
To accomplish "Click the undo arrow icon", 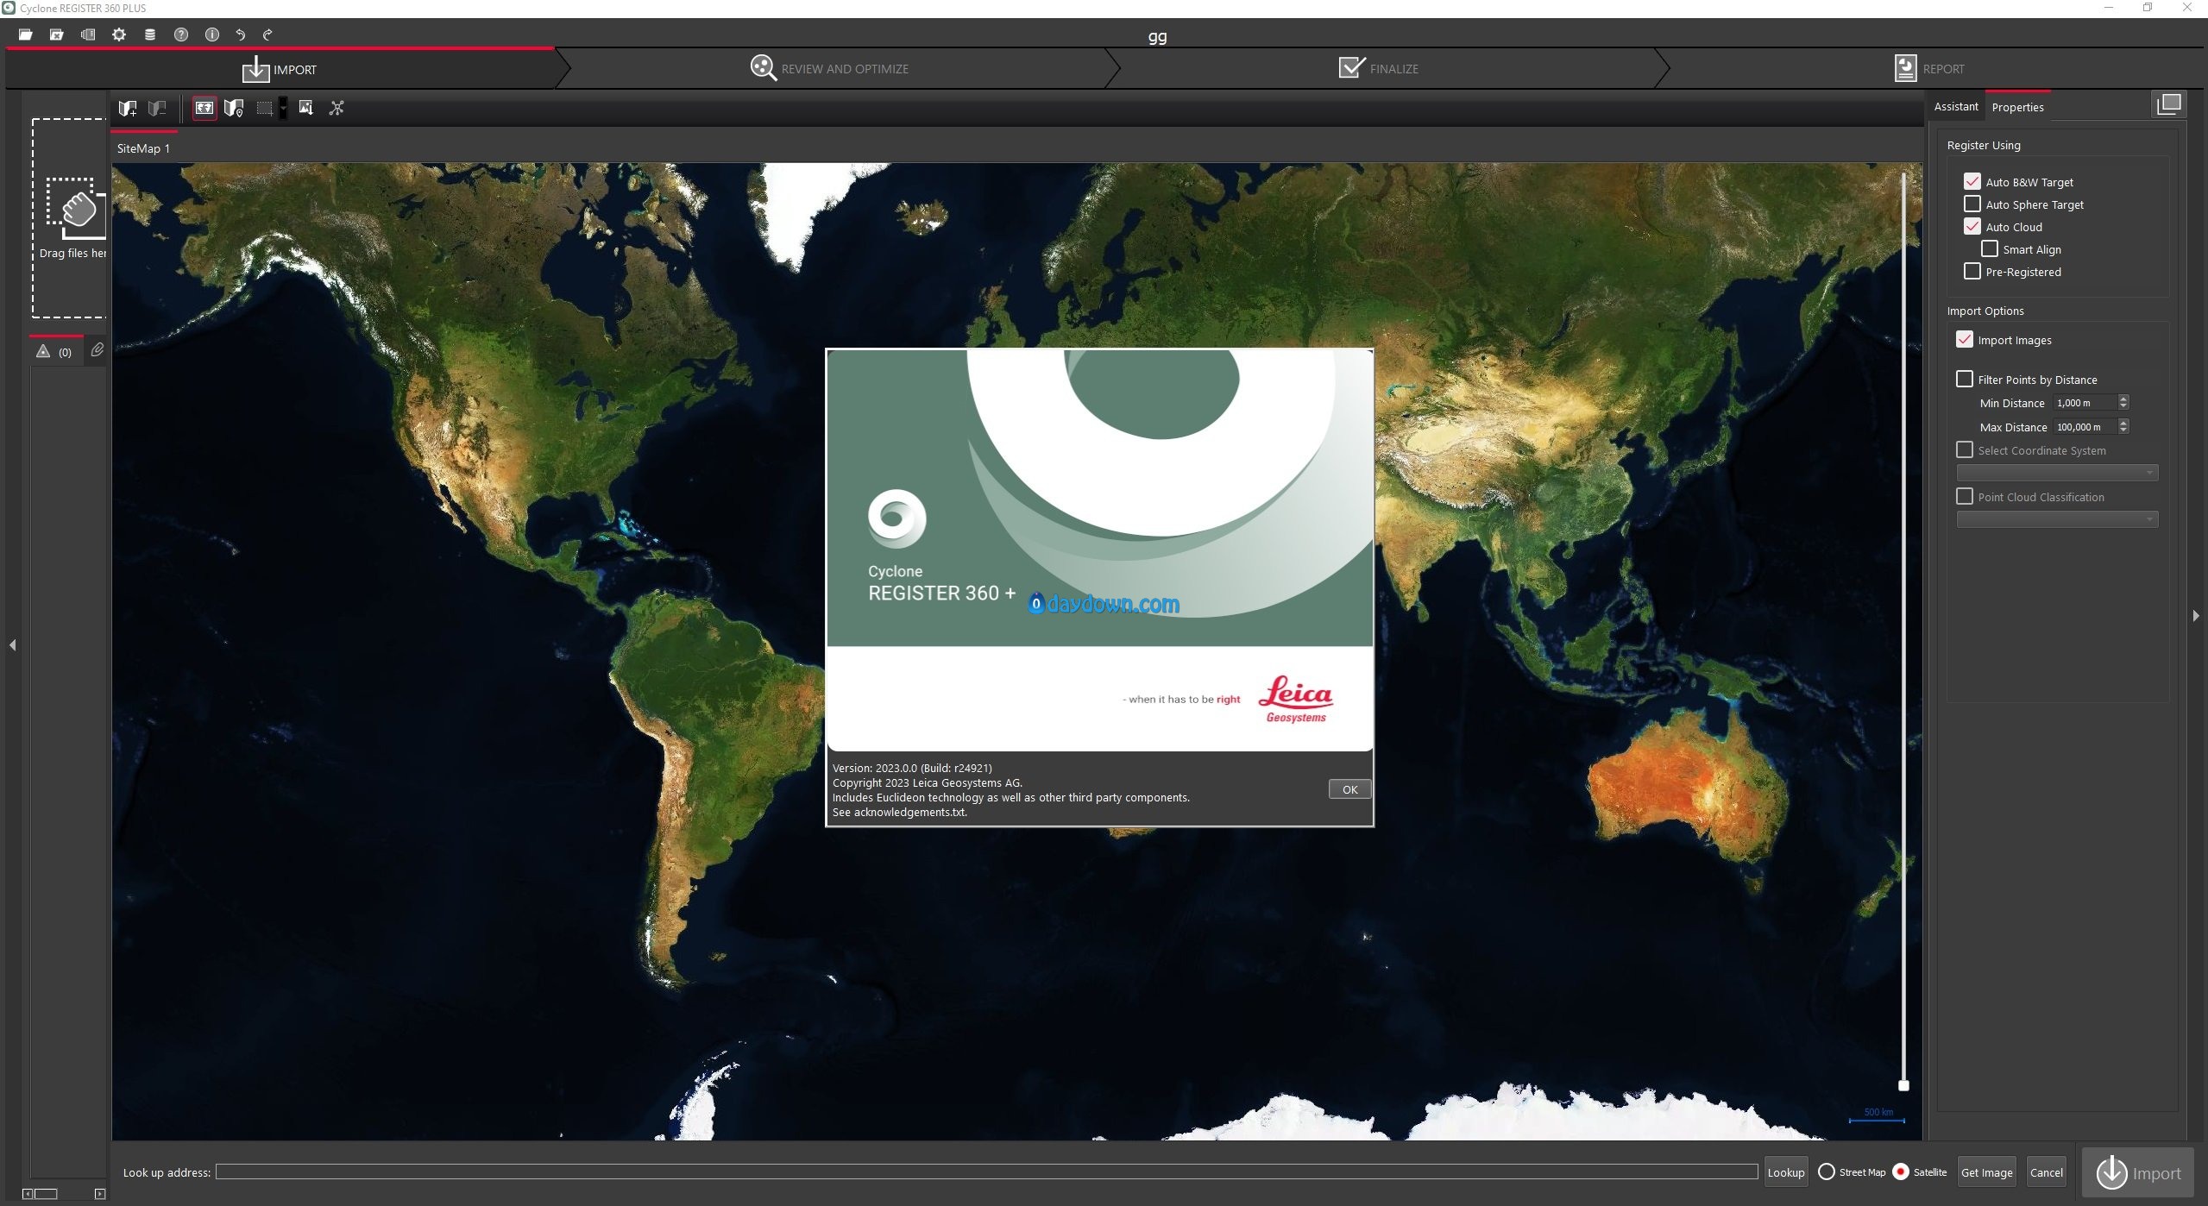I will [241, 35].
